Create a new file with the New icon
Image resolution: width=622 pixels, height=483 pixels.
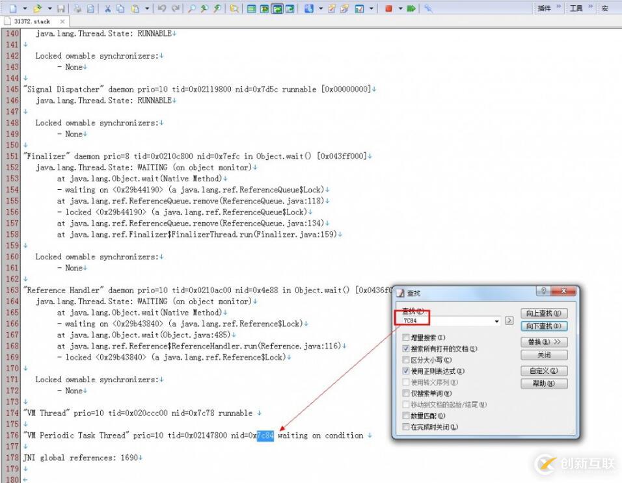[x=13, y=8]
